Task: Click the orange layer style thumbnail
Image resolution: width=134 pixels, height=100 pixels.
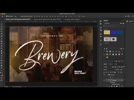Action: 107,39
